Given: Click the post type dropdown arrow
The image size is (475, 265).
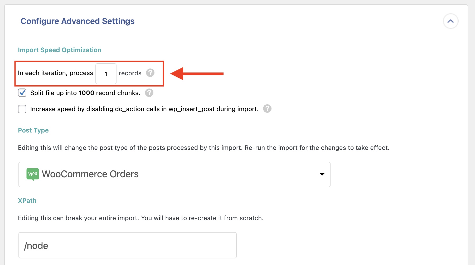Looking at the screenshot, I should click(322, 174).
